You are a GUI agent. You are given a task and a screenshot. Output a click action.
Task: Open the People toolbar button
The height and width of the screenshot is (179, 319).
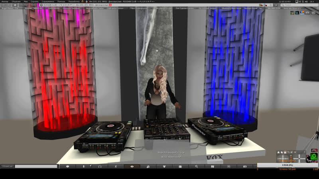[148, 166]
